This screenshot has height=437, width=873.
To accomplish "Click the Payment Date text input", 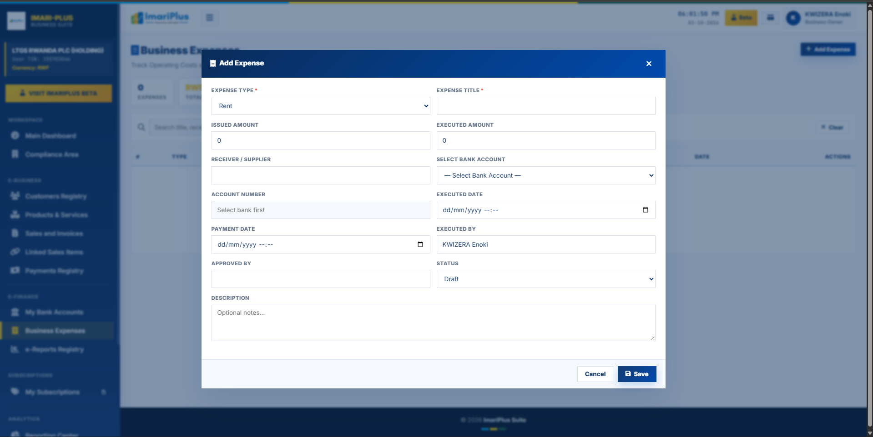I will pyautogui.click(x=321, y=244).
